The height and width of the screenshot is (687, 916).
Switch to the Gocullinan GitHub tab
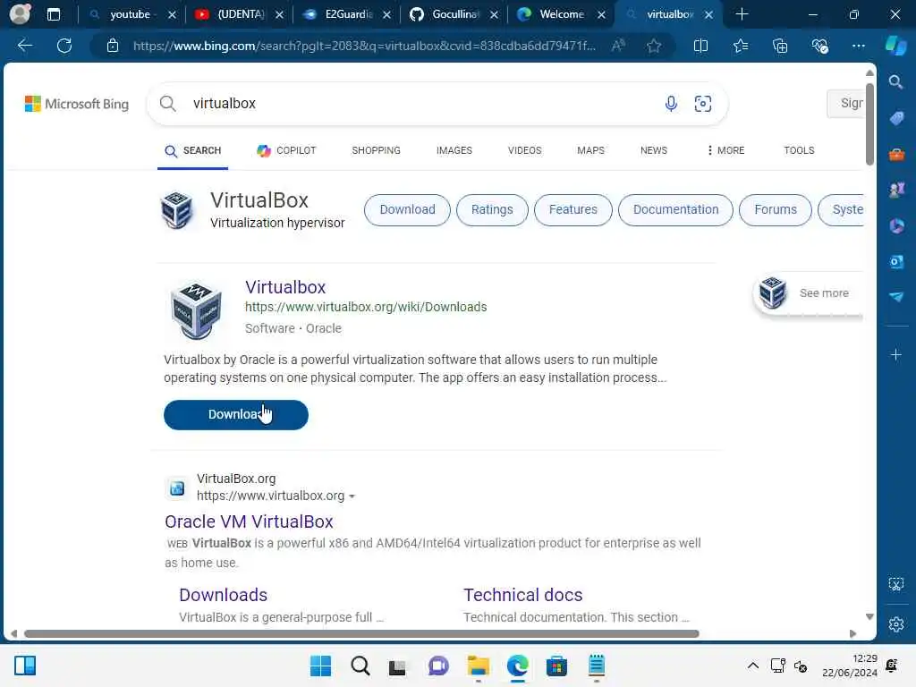[x=455, y=14]
